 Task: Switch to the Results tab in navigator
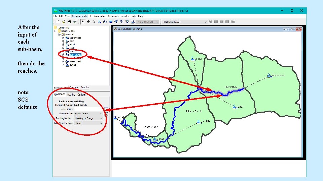pos(84,87)
